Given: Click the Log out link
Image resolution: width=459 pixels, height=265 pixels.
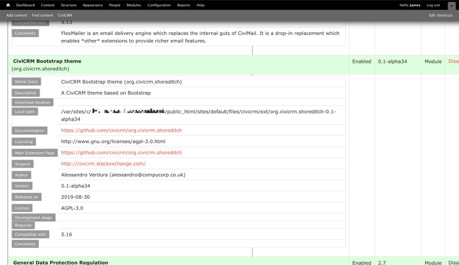Looking at the screenshot, I should click(433, 5).
